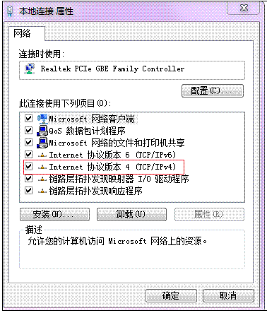The height and width of the screenshot is (313, 267).
Task: Select the QoS 数据包计划程序 icon
Action: click(42, 131)
